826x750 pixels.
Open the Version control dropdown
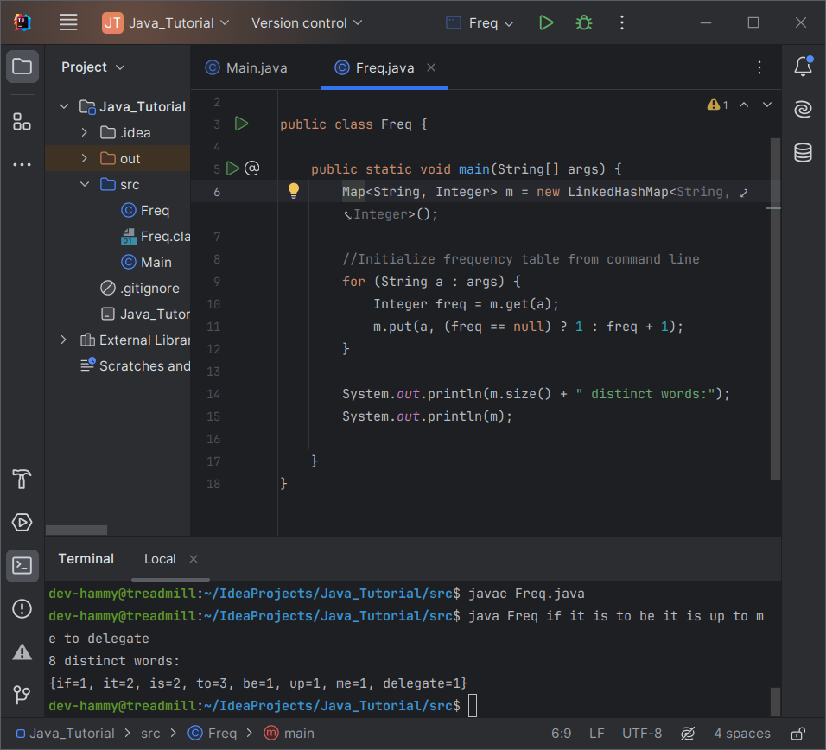tap(307, 23)
